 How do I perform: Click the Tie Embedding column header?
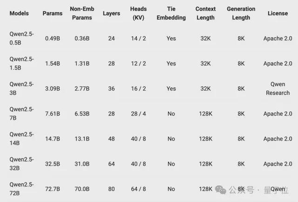click(171, 13)
